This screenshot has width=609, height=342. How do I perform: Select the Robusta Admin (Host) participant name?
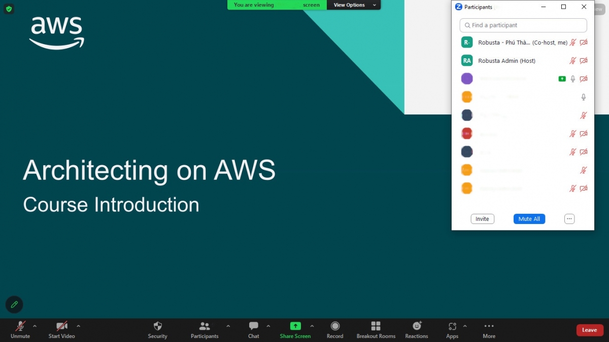click(x=506, y=61)
